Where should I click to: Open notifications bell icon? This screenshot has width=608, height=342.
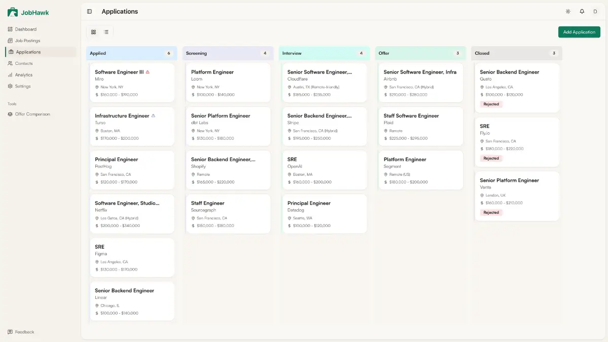coord(582,11)
